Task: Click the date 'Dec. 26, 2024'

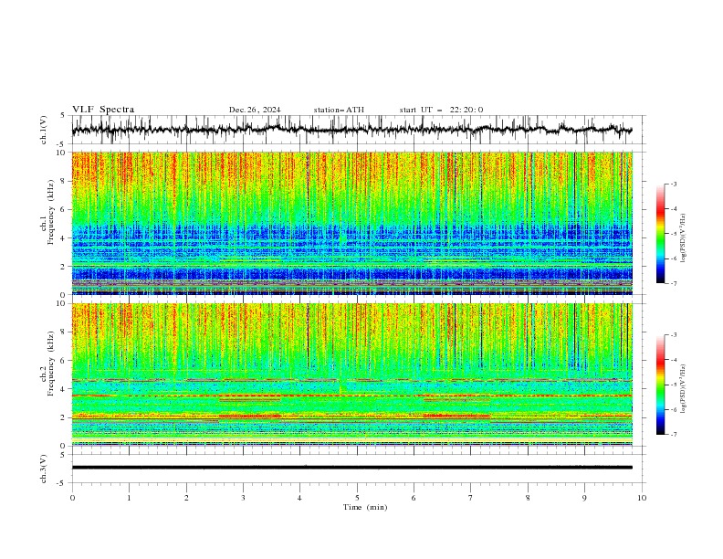Action: click(255, 110)
